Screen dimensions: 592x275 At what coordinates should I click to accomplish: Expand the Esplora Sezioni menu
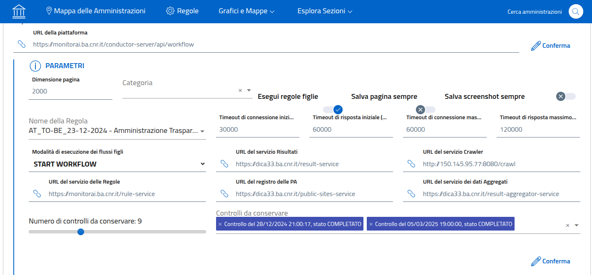point(325,11)
